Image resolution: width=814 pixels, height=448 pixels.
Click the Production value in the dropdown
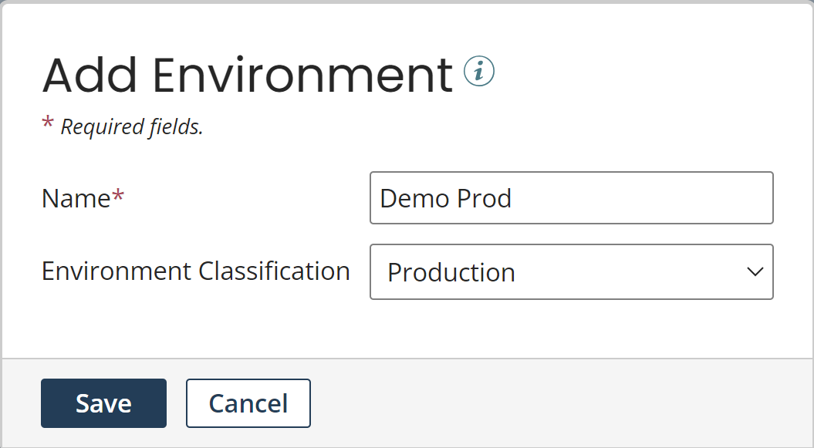point(451,272)
